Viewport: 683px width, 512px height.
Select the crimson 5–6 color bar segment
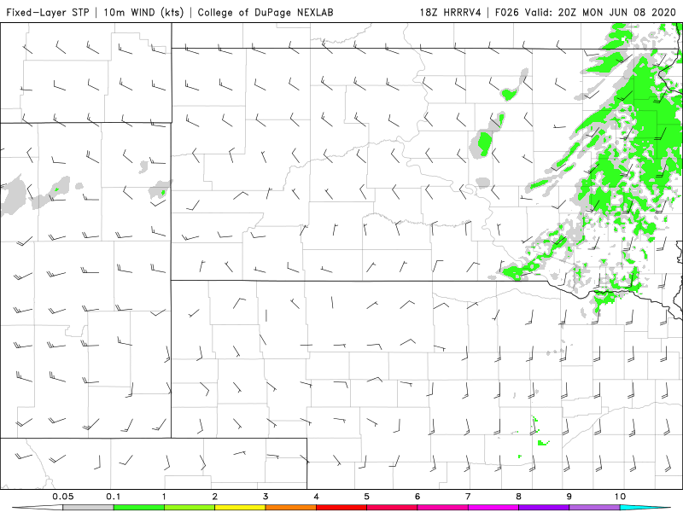392,508
